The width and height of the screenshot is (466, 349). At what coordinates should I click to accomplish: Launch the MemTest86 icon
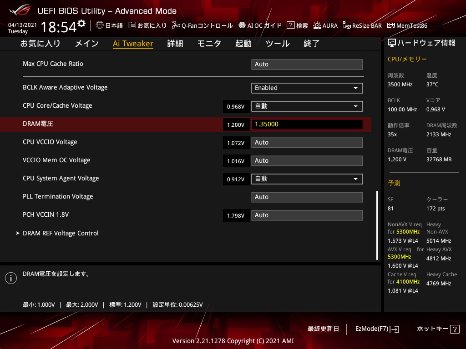point(391,25)
